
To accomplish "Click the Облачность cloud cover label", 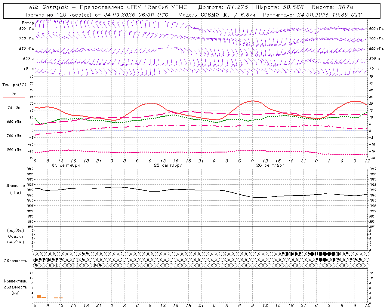I will point(15,261).
